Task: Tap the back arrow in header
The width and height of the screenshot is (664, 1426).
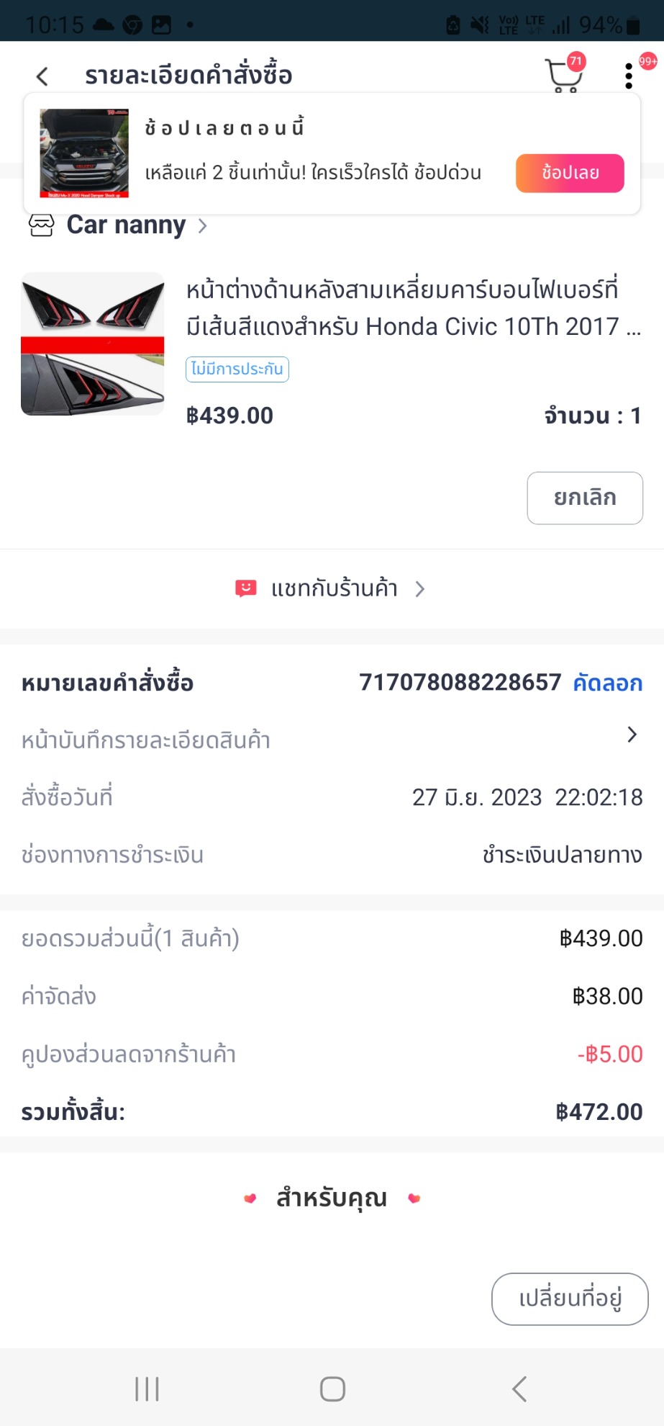Action: click(42, 76)
